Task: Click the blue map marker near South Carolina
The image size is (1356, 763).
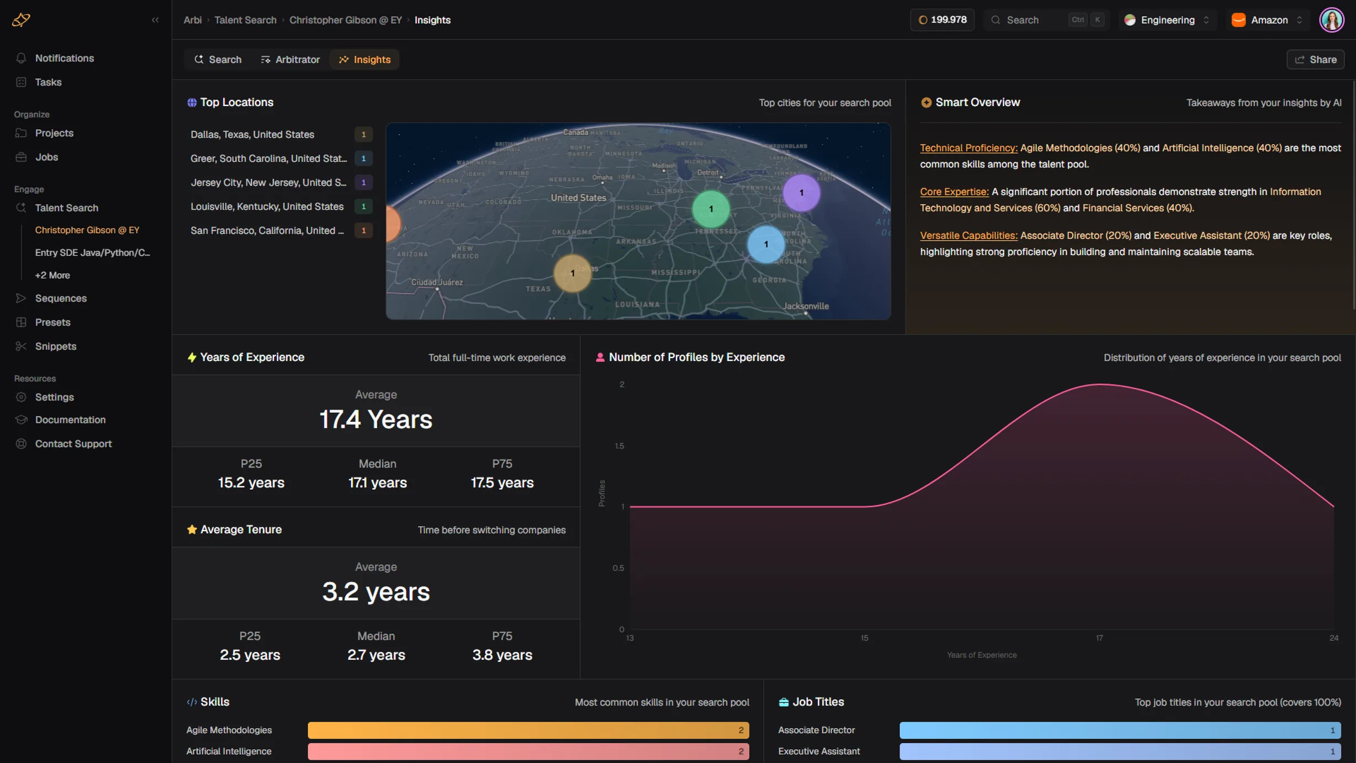Action: click(x=766, y=244)
